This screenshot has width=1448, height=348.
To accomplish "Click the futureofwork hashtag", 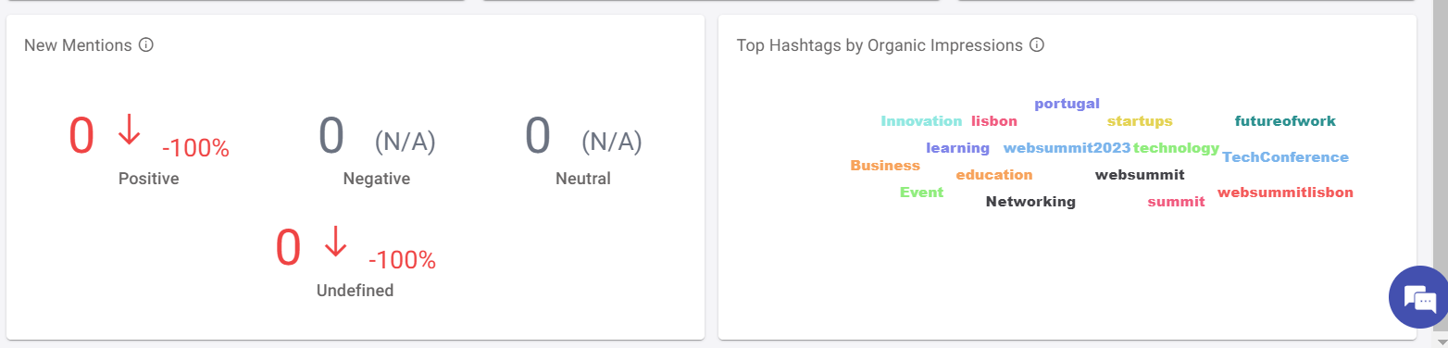I will 1285,121.
